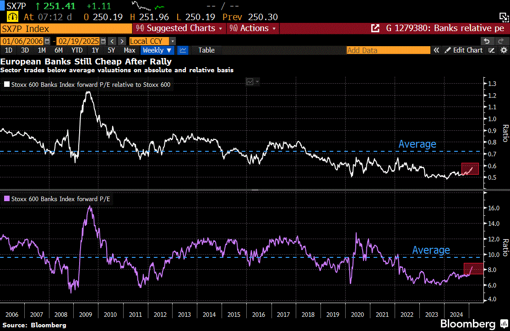This screenshot has width=510, height=331.
Task: Click the Local CCY currency field
Action: [x=149, y=41]
